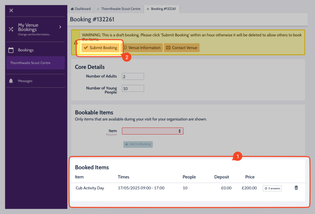
Task: Open the Thornthwaite Scout Centre tab
Action: click(x=121, y=9)
